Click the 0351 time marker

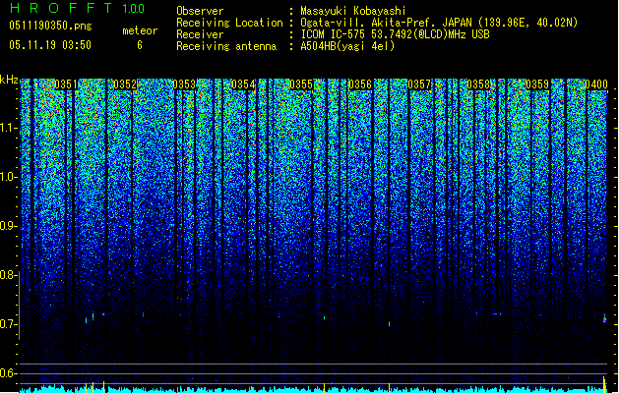(66, 84)
